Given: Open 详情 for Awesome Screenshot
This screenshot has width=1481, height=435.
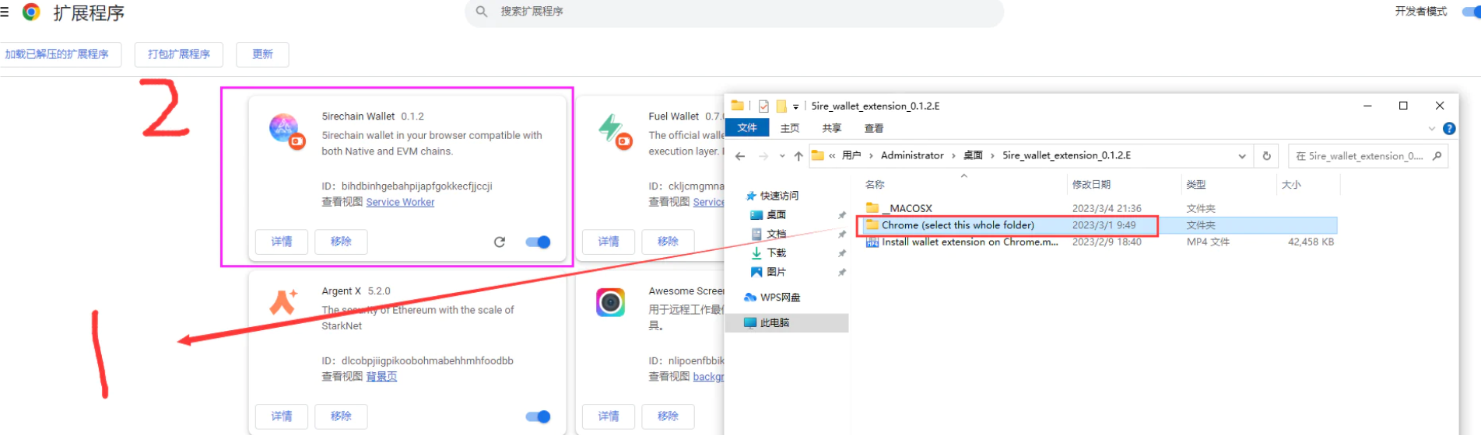Looking at the screenshot, I should pyautogui.click(x=609, y=416).
